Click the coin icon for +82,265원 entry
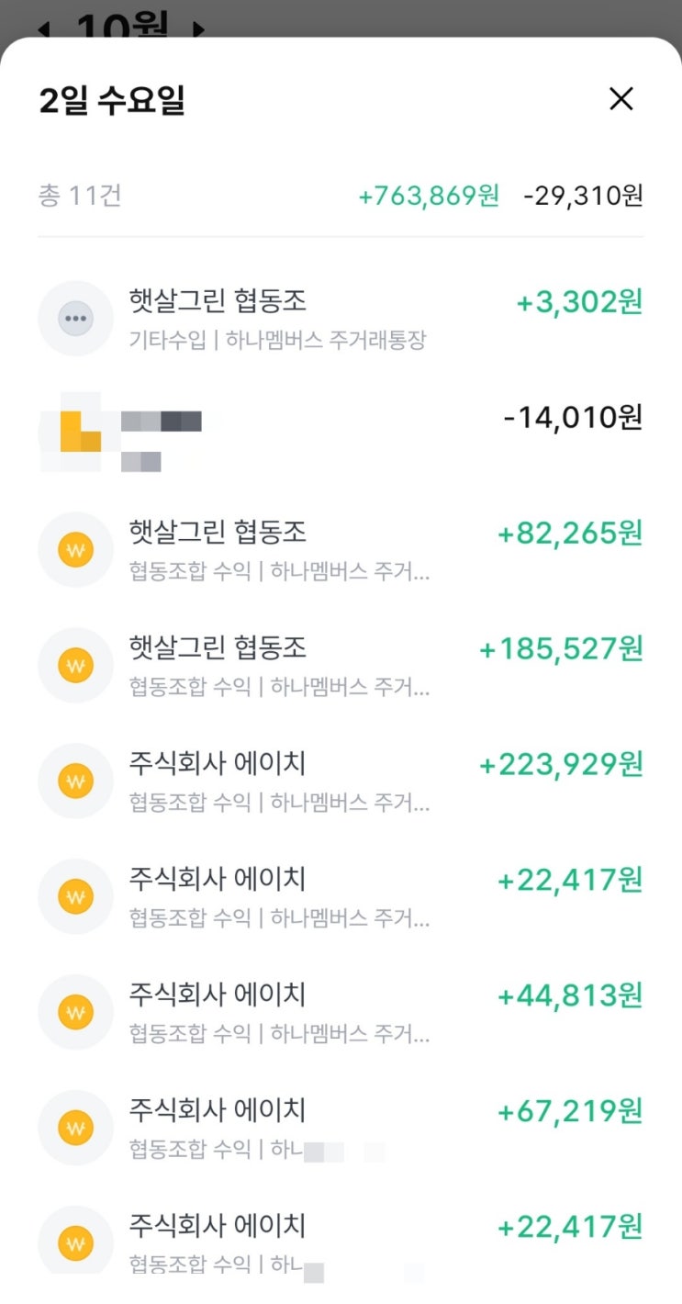 pos(75,550)
